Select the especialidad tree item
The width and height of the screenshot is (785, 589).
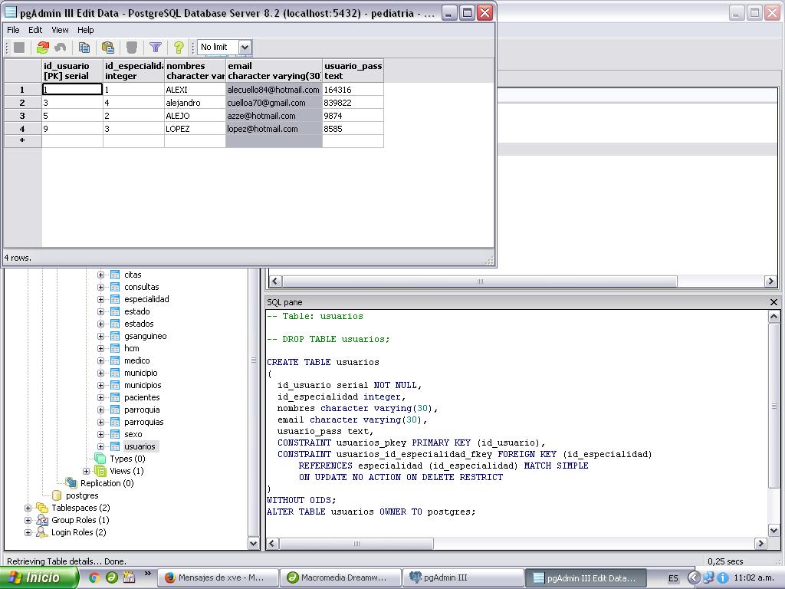(x=146, y=300)
